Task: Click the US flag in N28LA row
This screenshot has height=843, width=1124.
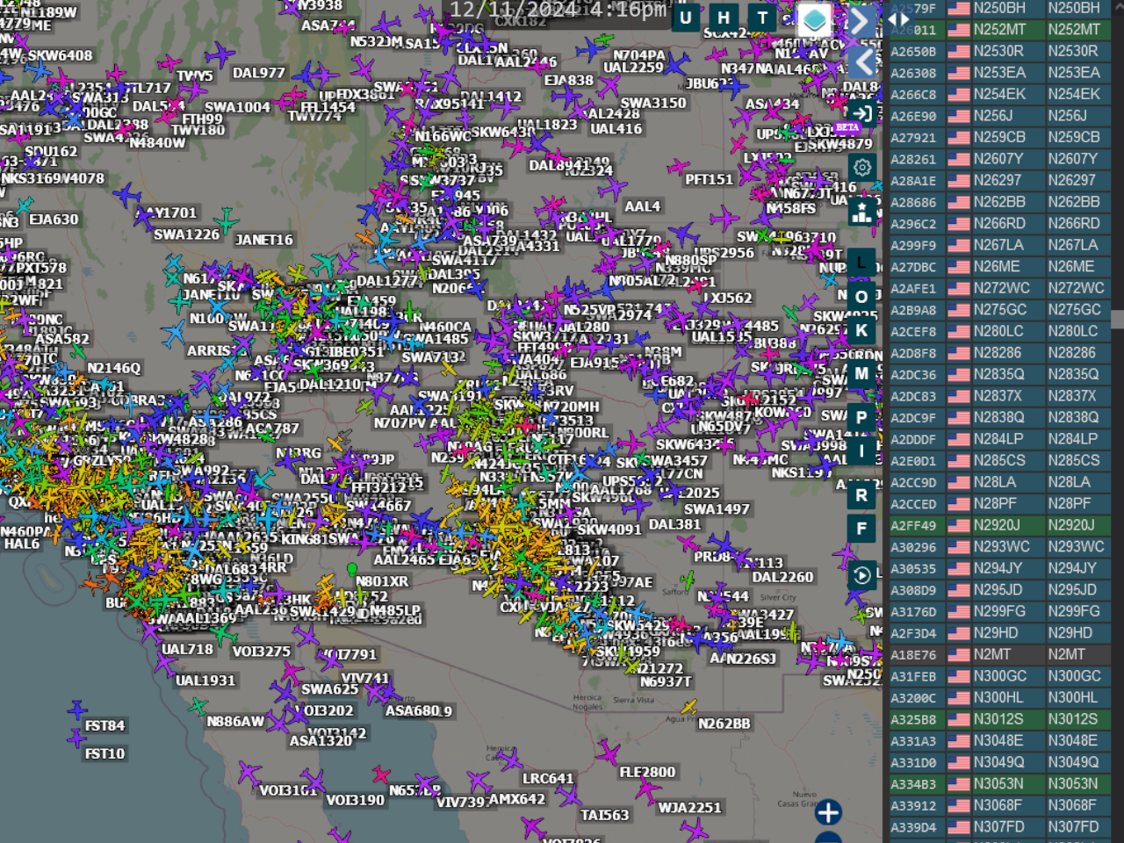Action: click(959, 482)
